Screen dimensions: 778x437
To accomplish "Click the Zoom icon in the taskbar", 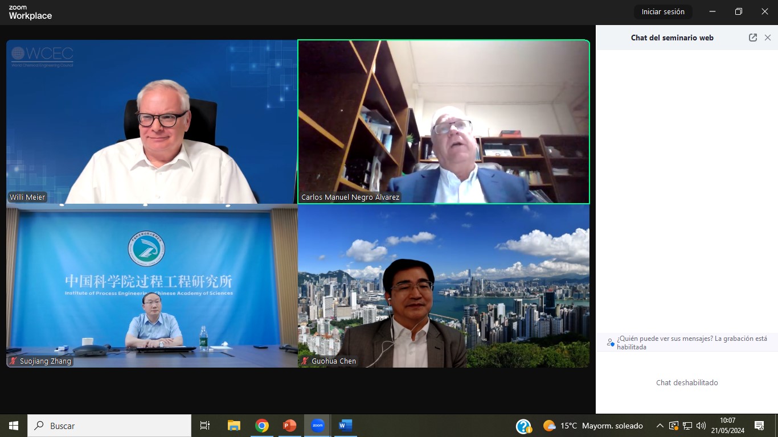I will point(317,426).
